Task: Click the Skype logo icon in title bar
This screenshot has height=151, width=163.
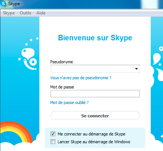Action: 3,4
